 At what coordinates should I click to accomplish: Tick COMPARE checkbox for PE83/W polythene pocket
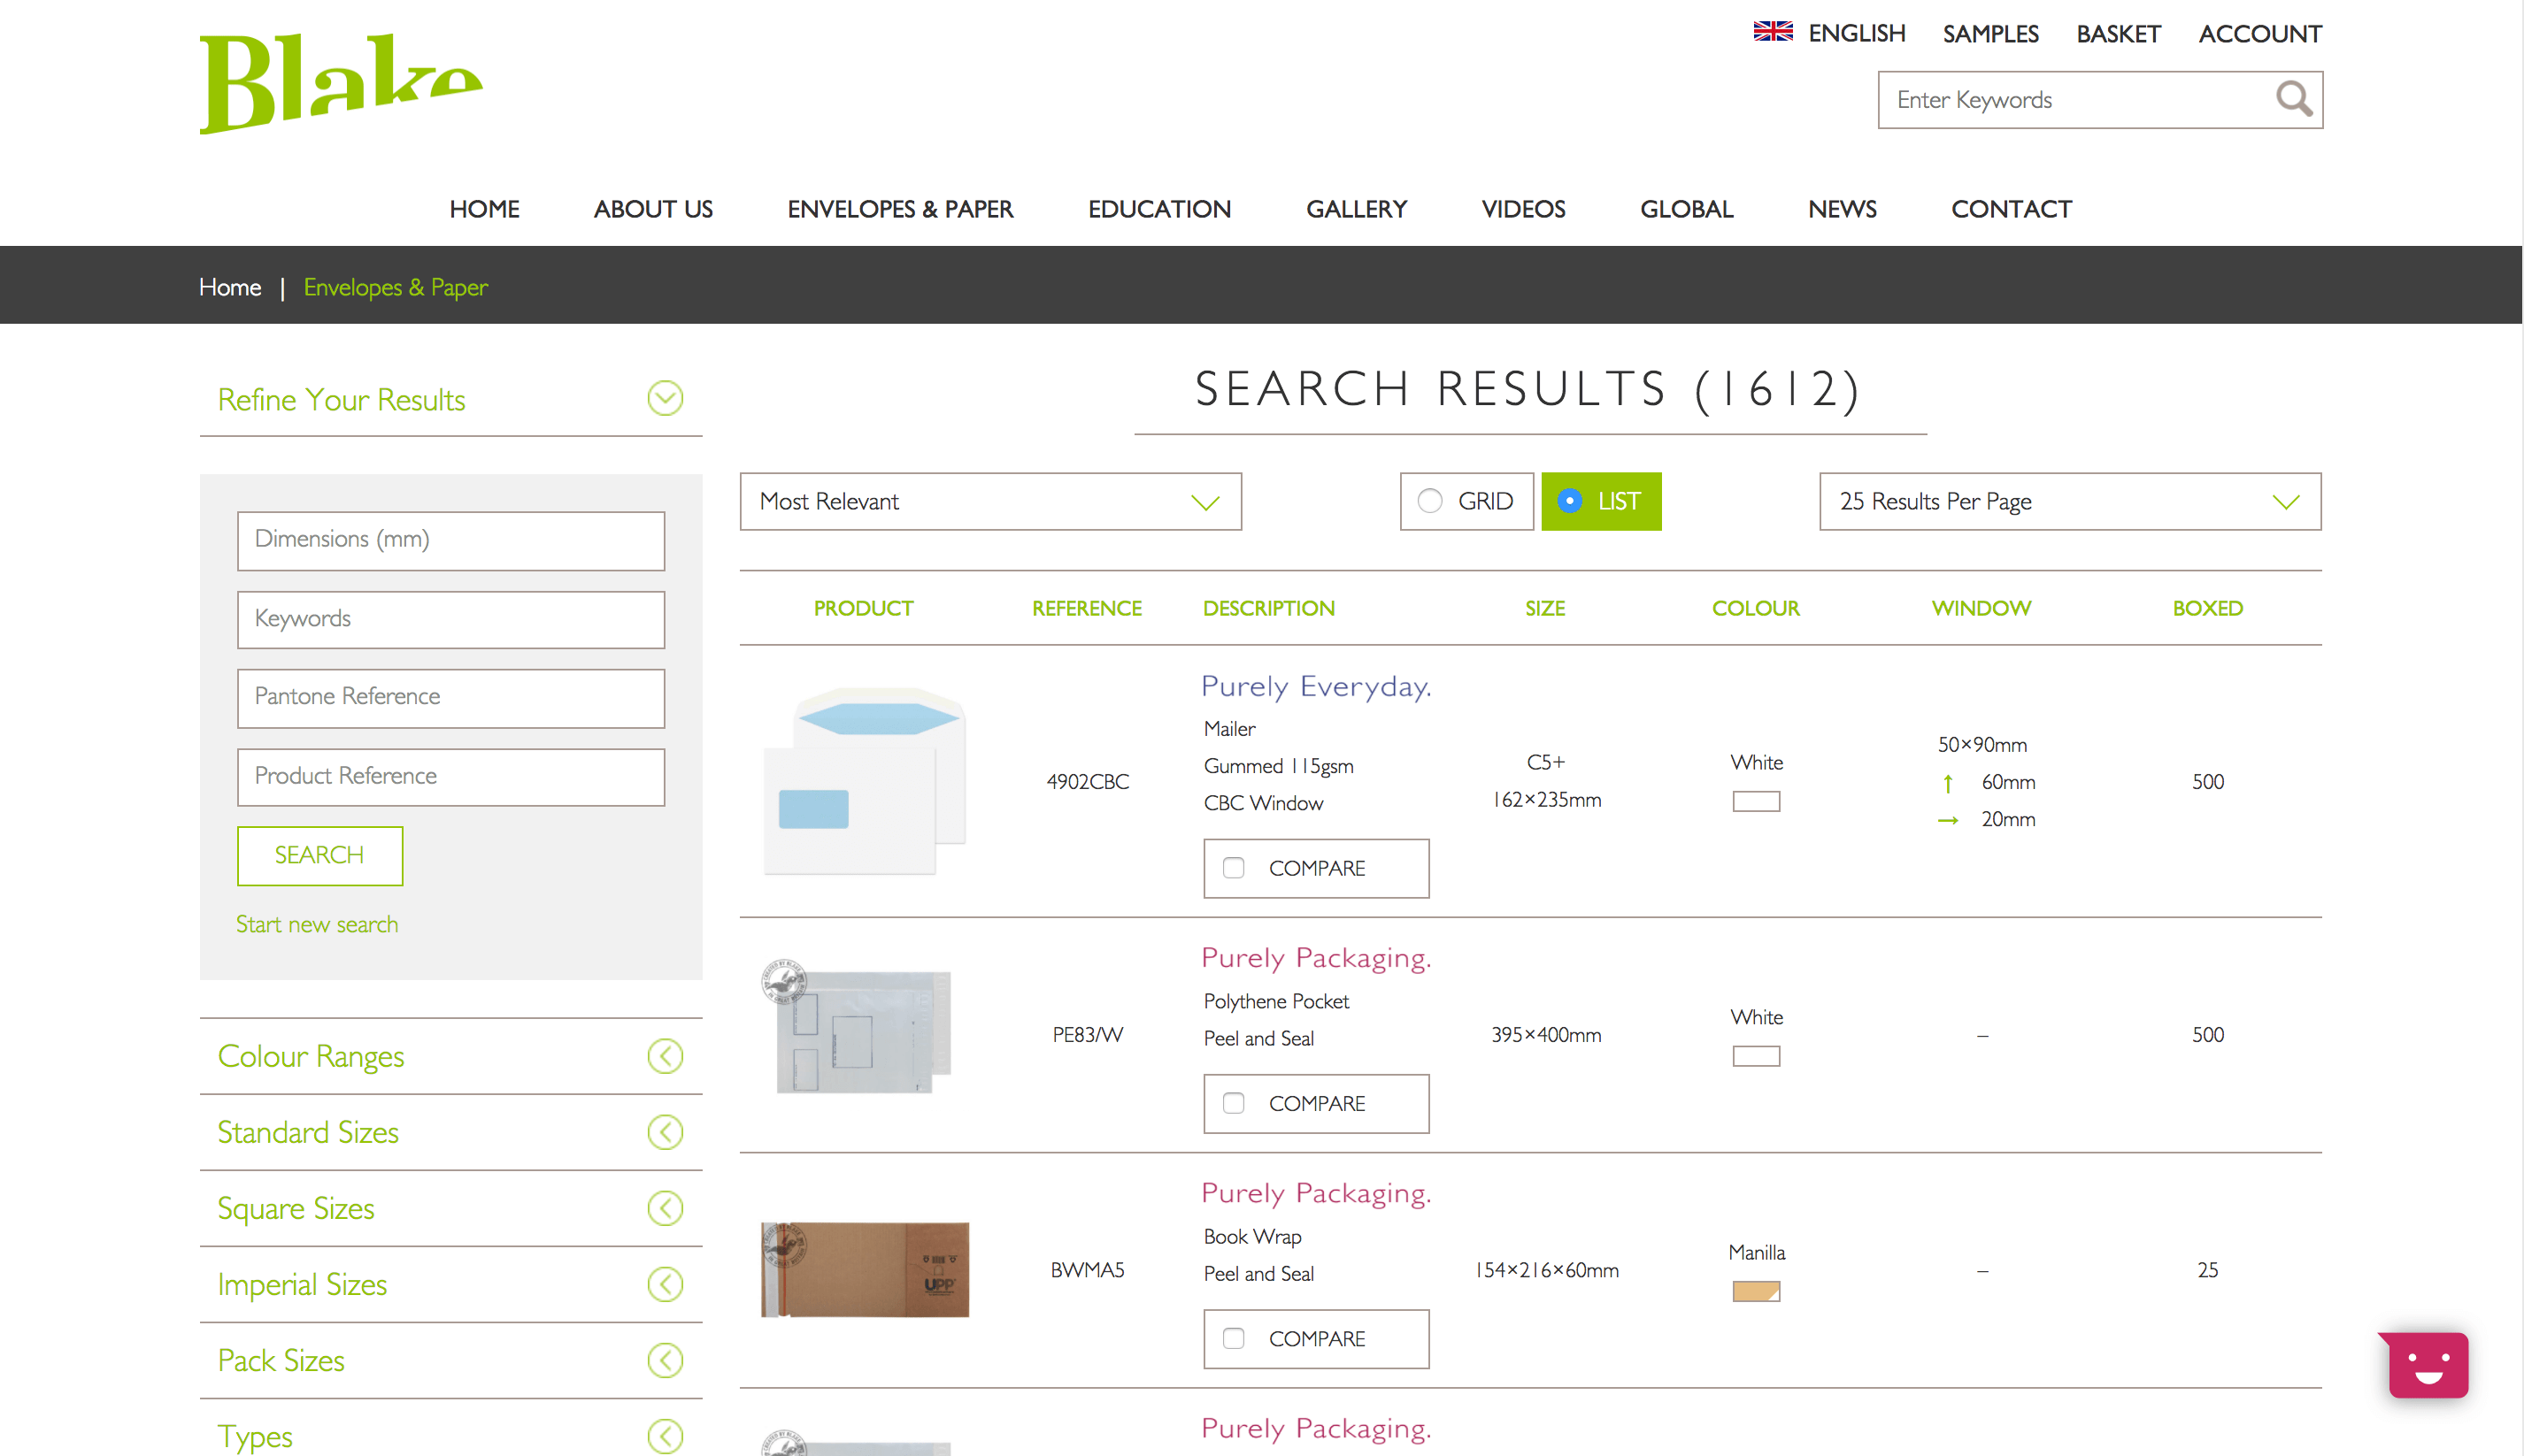[x=1234, y=1103]
